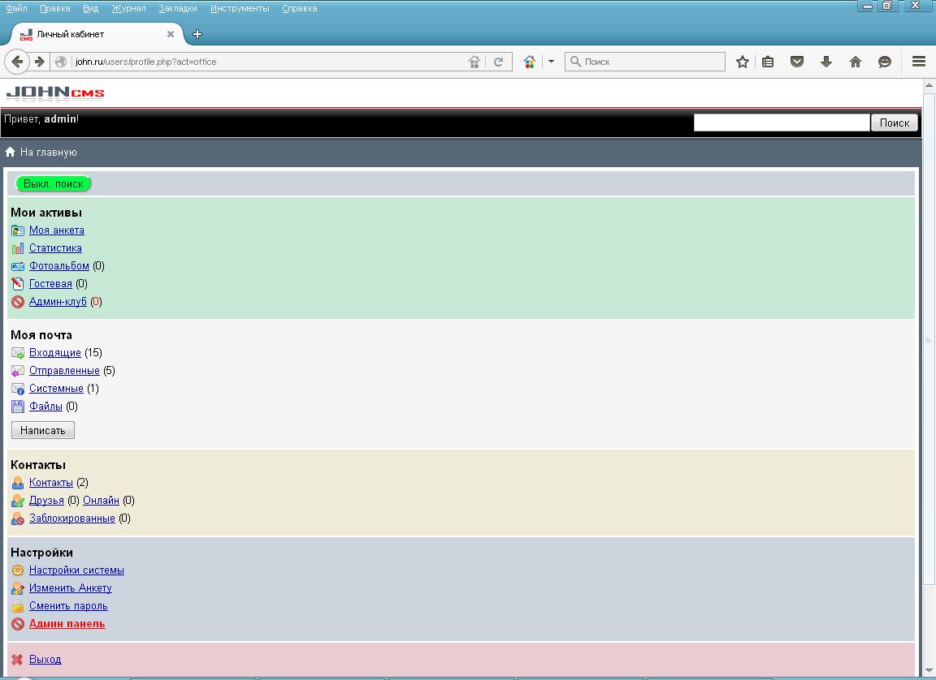The height and width of the screenshot is (680, 936).
Task: Open the Гостевая link
Action: tap(50, 284)
